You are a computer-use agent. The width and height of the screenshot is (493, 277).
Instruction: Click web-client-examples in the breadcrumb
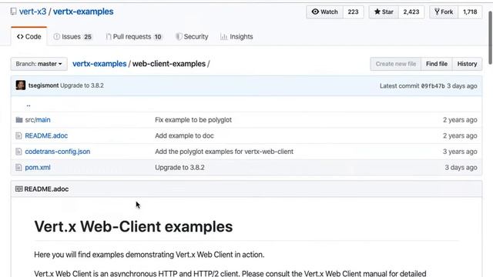coord(169,64)
